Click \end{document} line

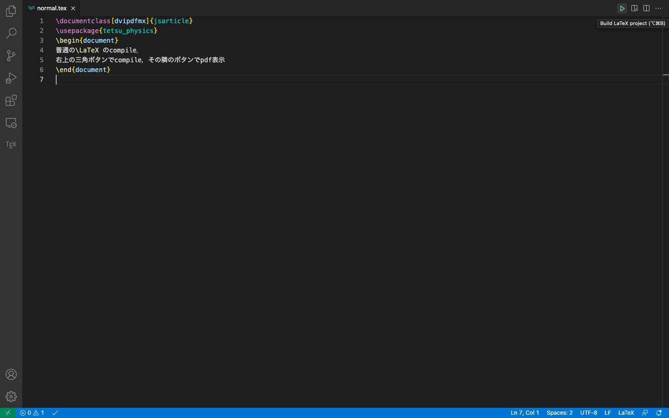[83, 70]
